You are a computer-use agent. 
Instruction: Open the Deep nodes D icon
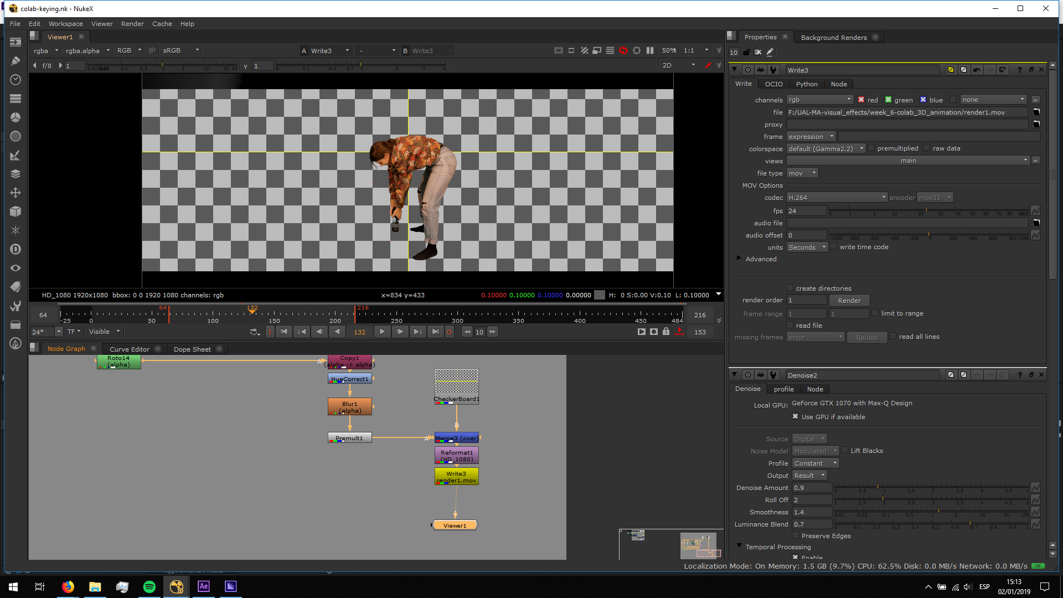coord(16,249)
